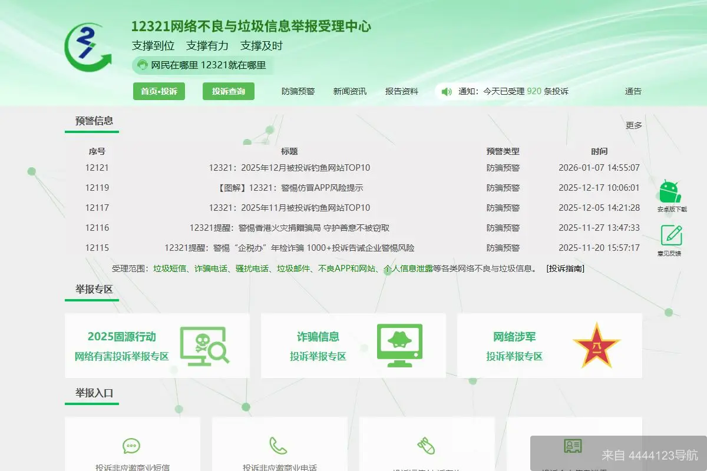This screenshot has width=707, height=471.
Task: Open the 报告资料 menu item
Action: [x=401, y=91]
